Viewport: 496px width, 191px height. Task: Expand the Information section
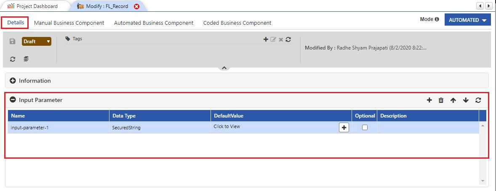[x=13, y=81]
